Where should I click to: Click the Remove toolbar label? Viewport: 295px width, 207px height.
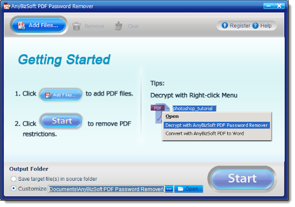[x=94, y=26]
